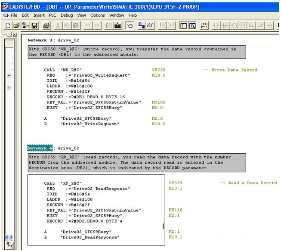281x251 pixels.
Task: Click the CALL "WR_REC" statement line
Action: pos(63,70)
